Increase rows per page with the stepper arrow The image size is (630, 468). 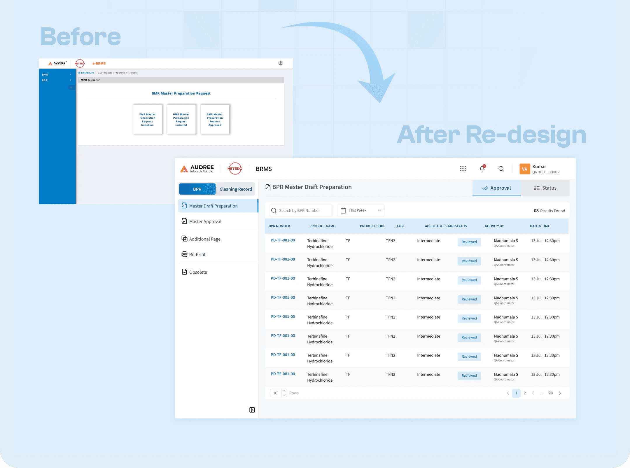coord(284,391)
